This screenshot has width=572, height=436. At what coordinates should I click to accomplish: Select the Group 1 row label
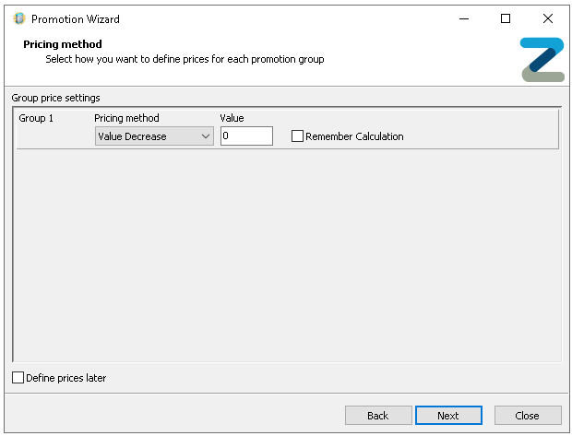tap(37, 118)
